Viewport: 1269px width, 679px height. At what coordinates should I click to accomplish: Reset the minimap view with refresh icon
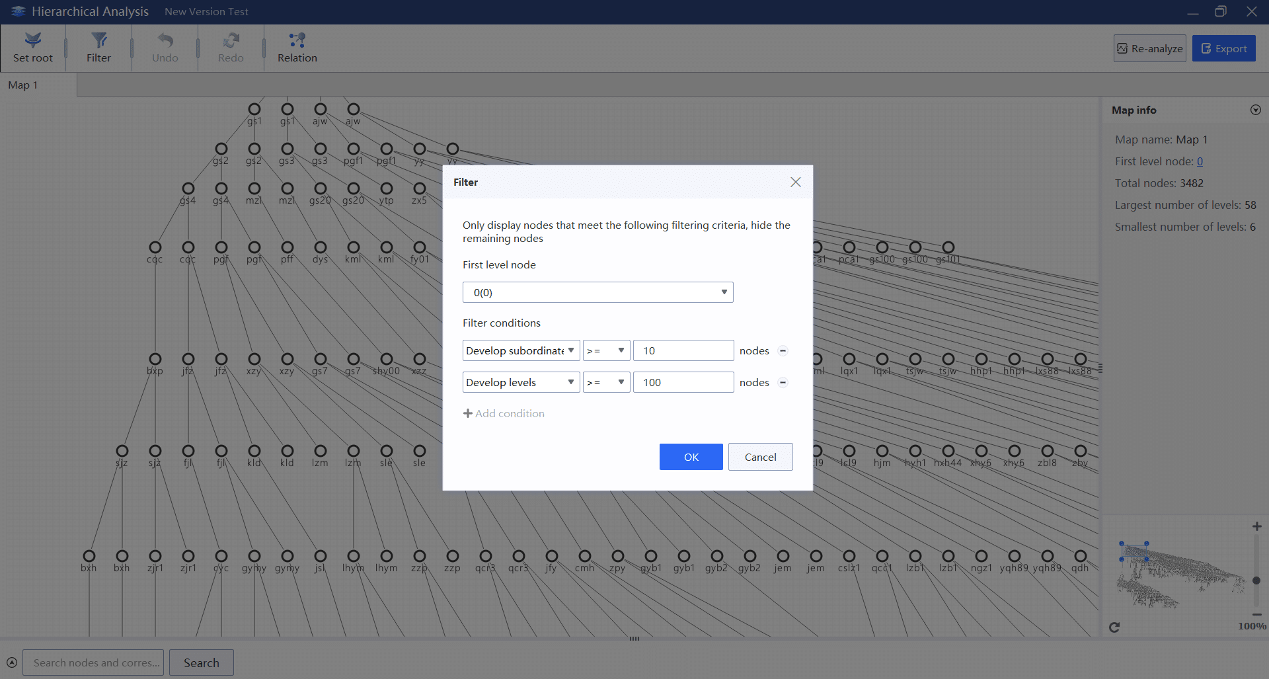pos(1114,627)
